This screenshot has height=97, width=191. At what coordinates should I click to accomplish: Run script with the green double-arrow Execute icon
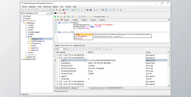pos(56,17)
